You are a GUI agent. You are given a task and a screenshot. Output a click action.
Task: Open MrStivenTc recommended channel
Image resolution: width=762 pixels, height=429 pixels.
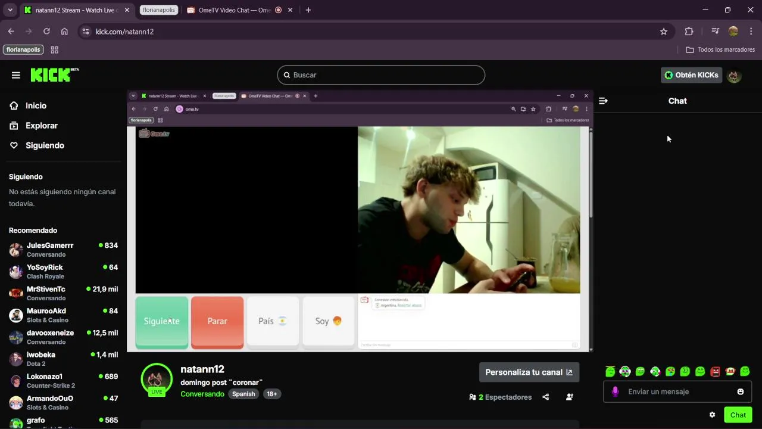click(63, 293)
